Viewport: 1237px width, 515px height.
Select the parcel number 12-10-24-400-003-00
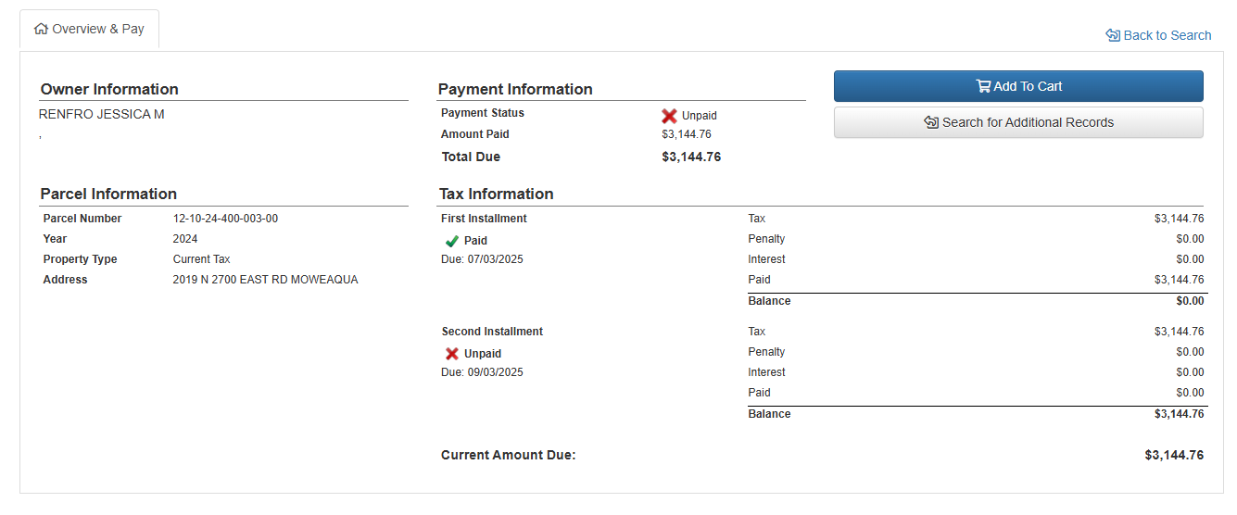click(x=225, y=219)
